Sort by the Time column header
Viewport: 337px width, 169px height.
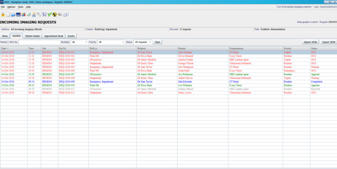tap(34, 48)
